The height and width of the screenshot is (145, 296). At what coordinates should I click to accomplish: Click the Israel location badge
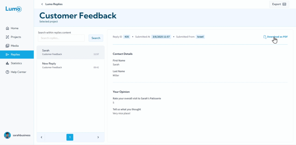click(200, 37)
